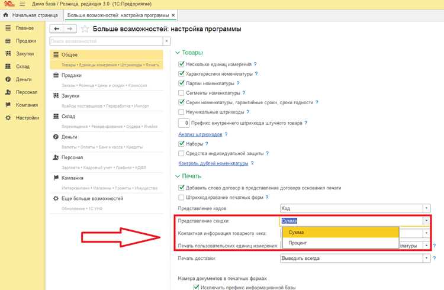The width and height of the screenshot is (444, 290).
Task: Open Печать пользовательских единиц dropdown arrow
Action: 426,246
